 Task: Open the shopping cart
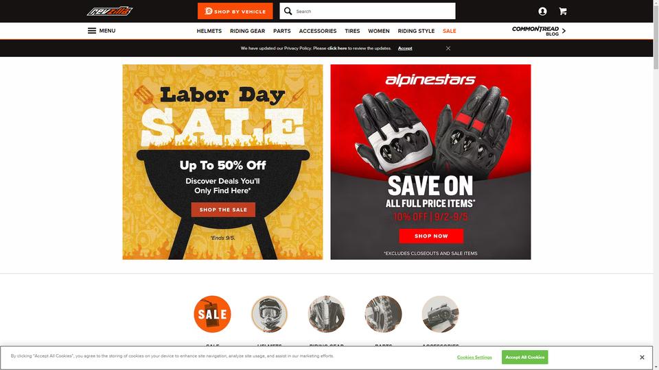pos(563,12)
